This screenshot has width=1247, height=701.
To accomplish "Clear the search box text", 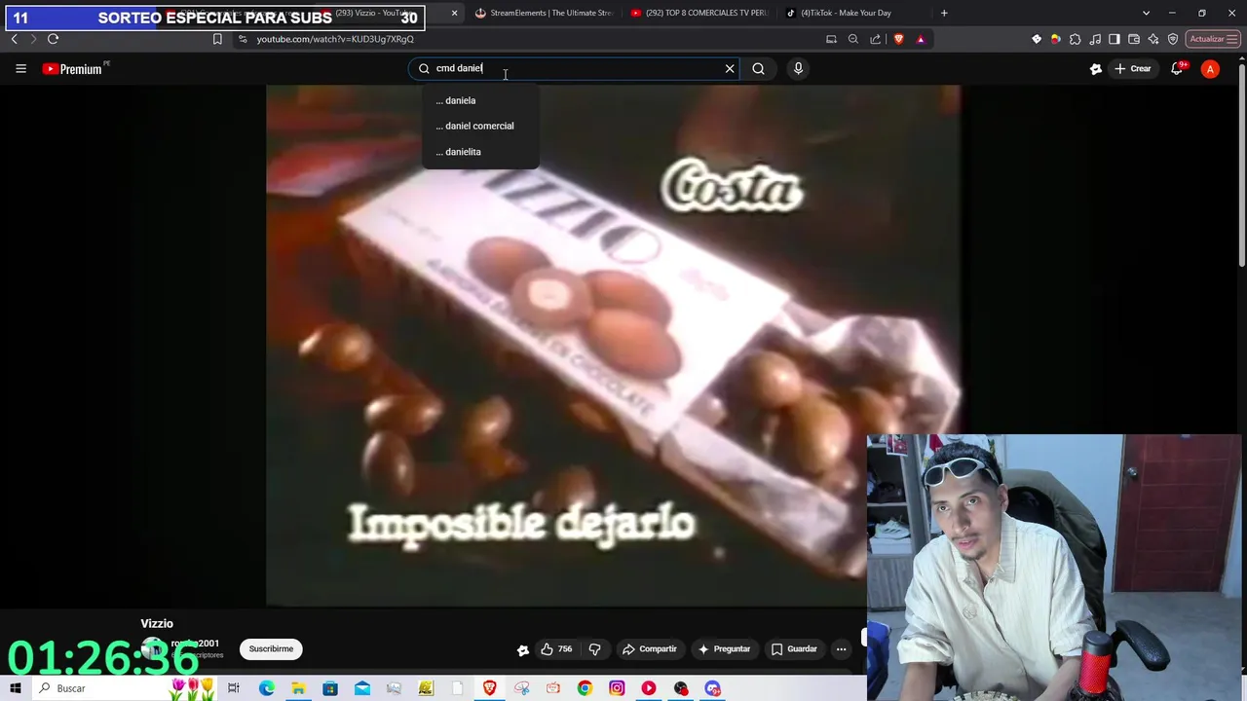I will [730, 68].
